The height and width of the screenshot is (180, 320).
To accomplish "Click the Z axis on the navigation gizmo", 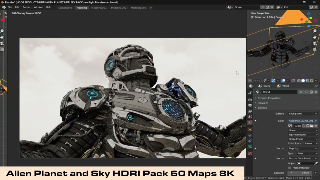I will point(308,14).
